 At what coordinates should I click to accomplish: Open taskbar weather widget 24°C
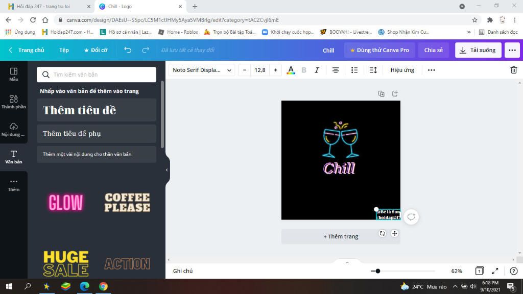point(423,287)
